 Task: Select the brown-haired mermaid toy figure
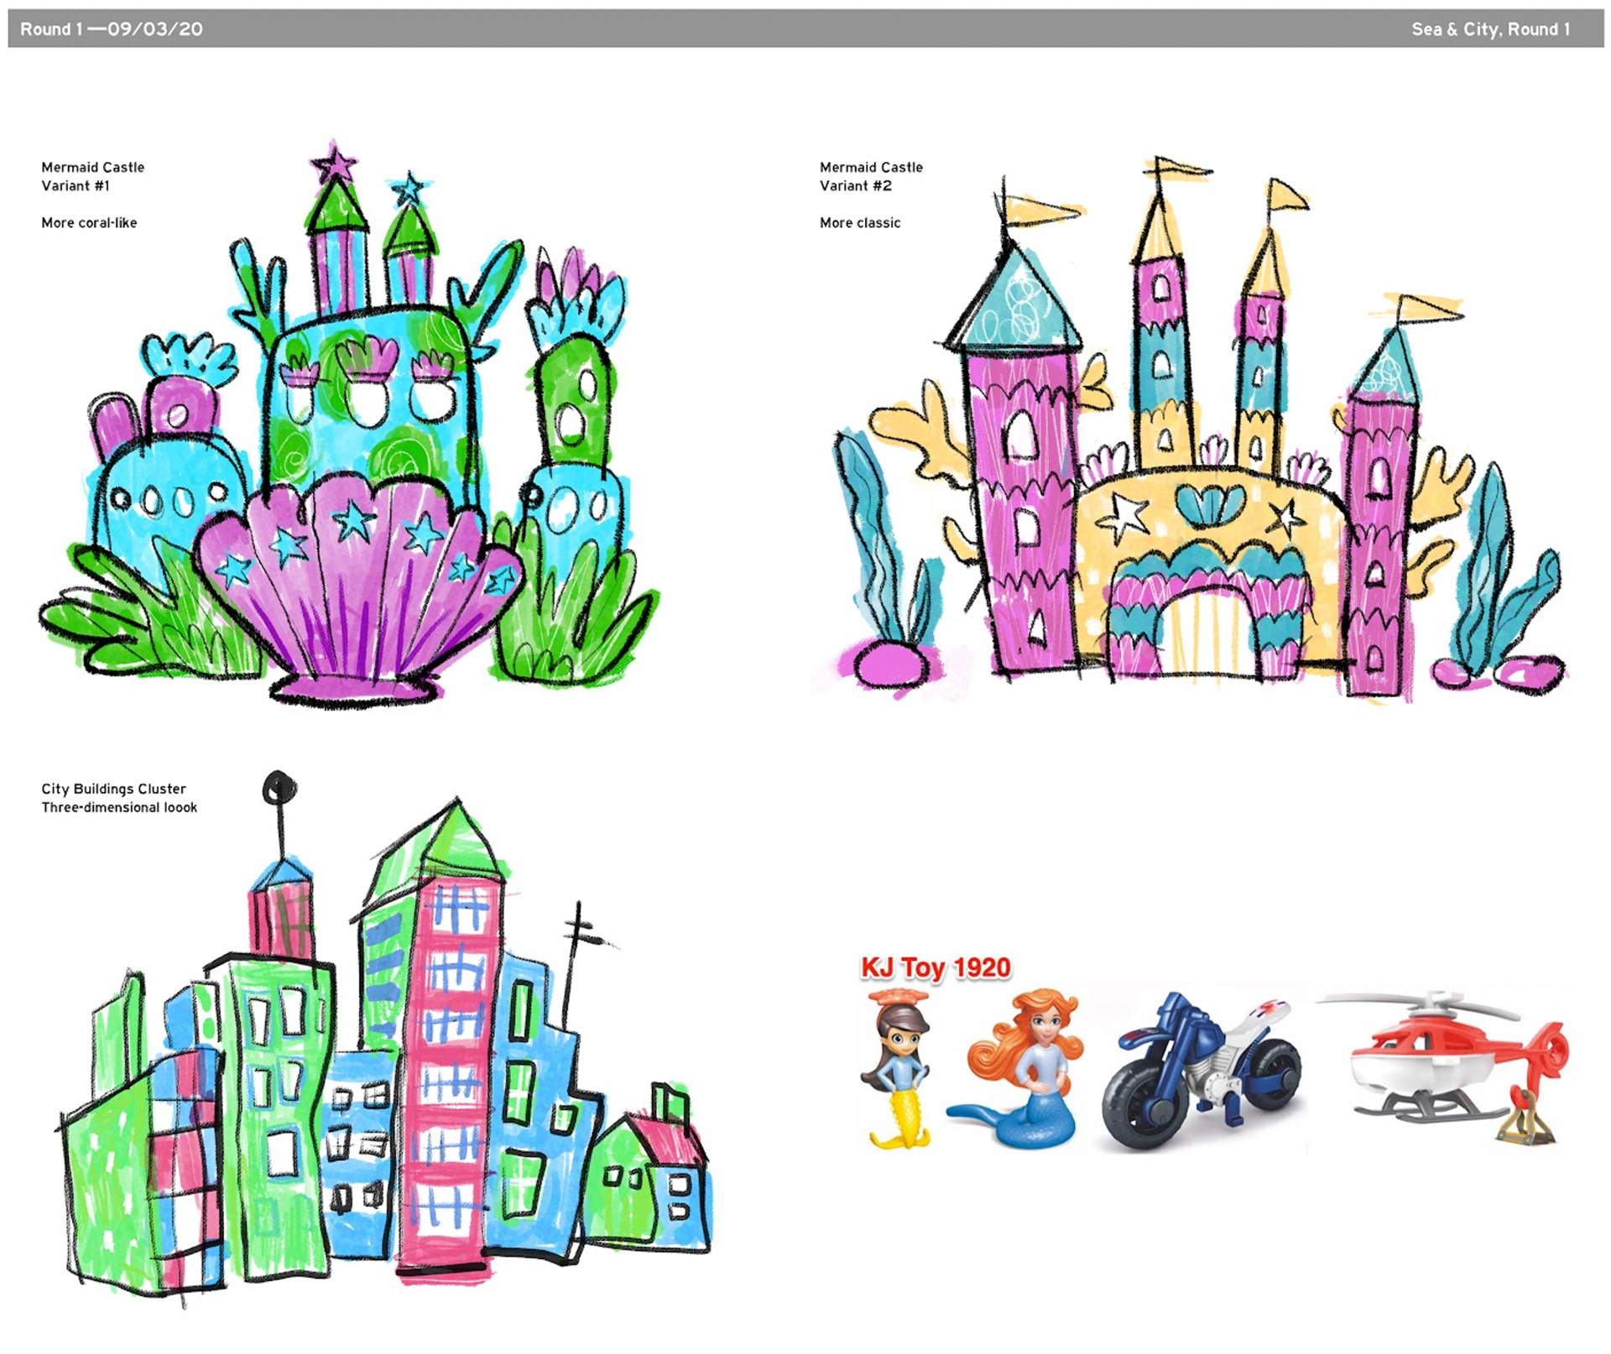[897, 1067]
